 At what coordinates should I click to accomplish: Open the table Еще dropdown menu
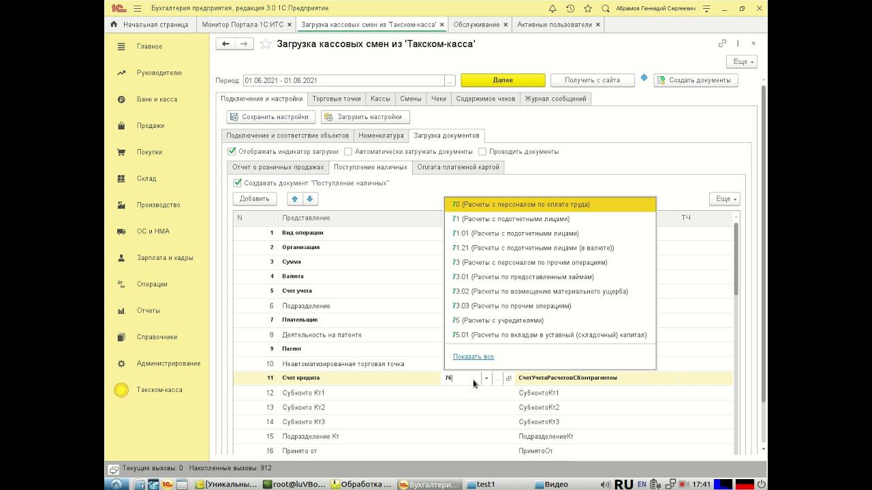[x=724, y=199]
